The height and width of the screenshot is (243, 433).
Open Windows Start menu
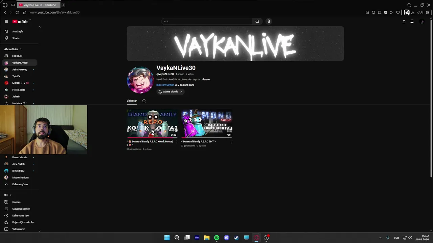(x=167, y=238)
